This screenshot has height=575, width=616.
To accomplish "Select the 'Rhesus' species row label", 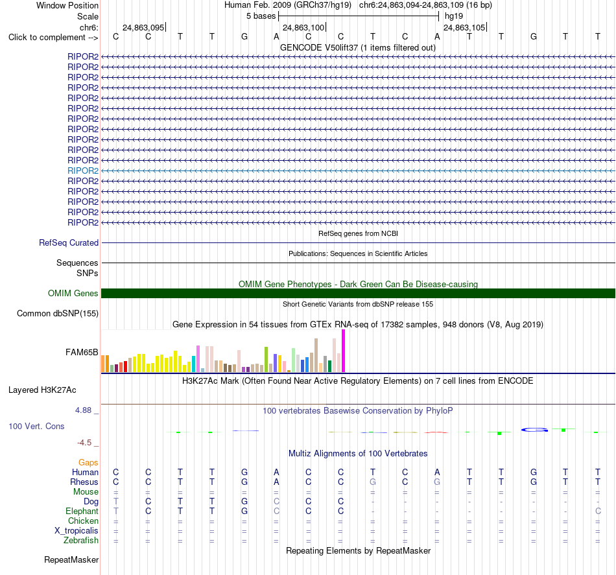I will pyautogui.click(x=84, y=482).
